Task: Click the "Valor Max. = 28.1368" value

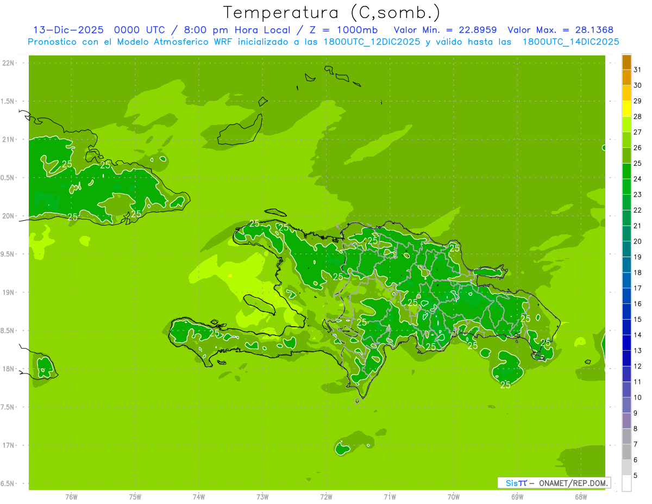Action: pyautogui.click(x=561, y=30)
